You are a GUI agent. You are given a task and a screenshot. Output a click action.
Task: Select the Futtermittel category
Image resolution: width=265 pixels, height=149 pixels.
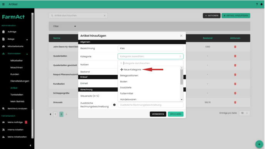pyautogui.click(x=126, y=94)
